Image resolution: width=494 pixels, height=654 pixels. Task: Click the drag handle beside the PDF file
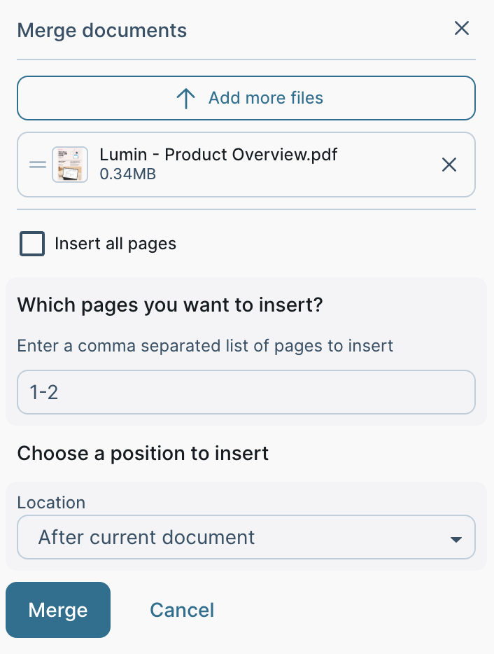point(37,165)
